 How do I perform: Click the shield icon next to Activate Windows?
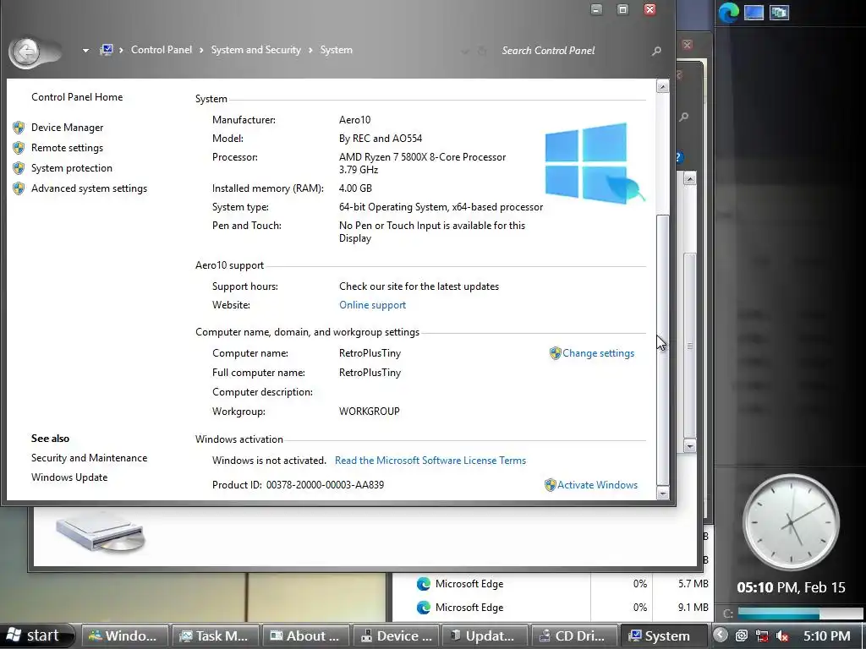550,485
